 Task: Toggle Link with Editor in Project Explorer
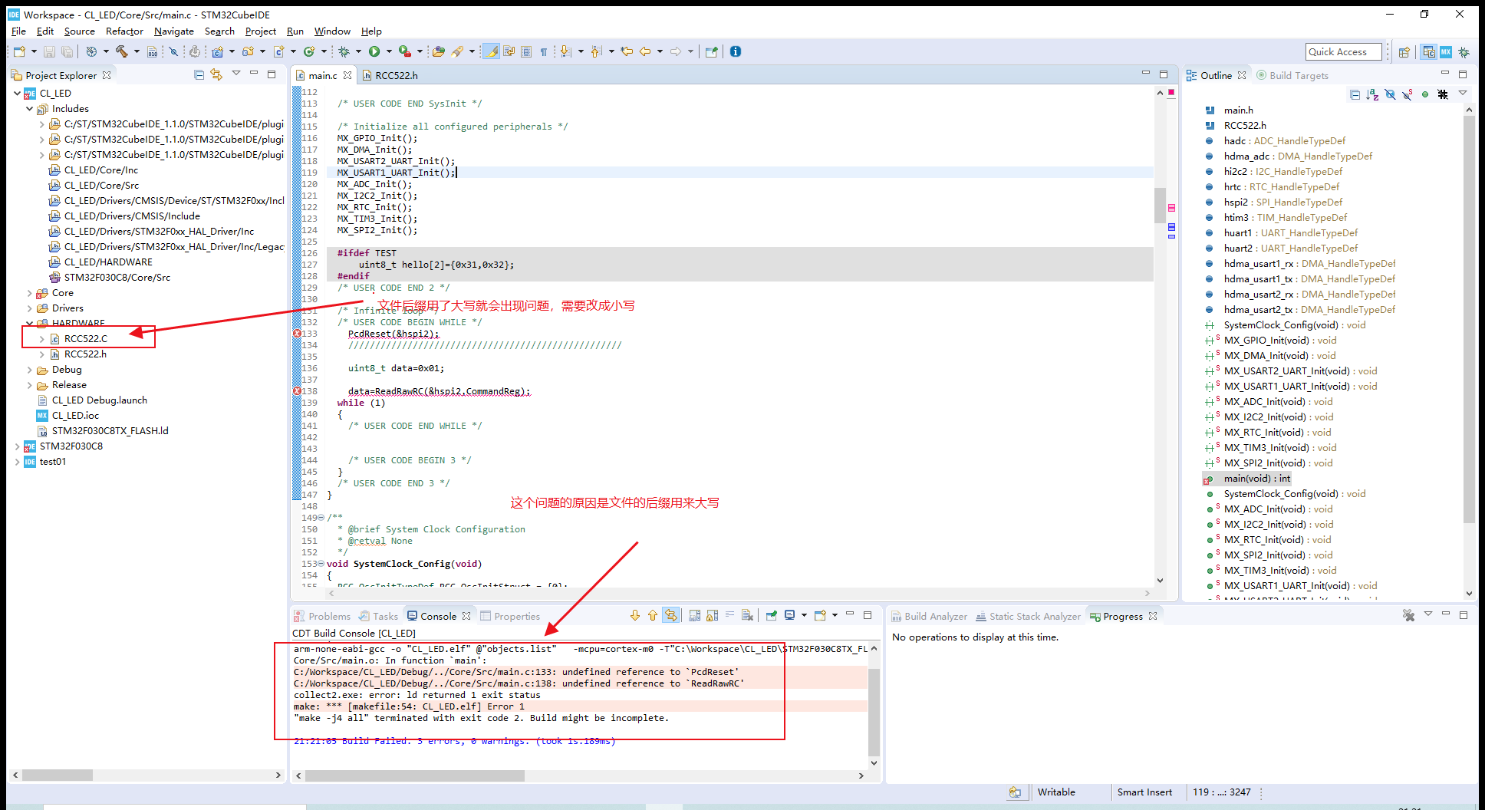tap(217, 74)
